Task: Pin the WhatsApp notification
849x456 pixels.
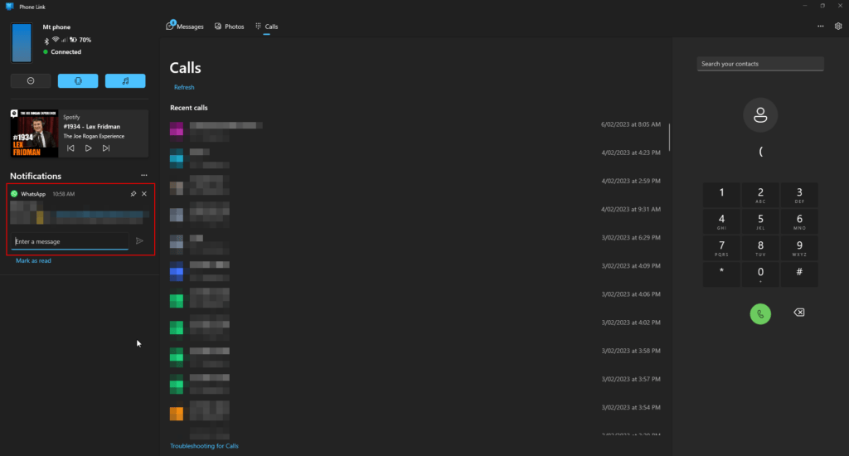Action: pos(133,194)
